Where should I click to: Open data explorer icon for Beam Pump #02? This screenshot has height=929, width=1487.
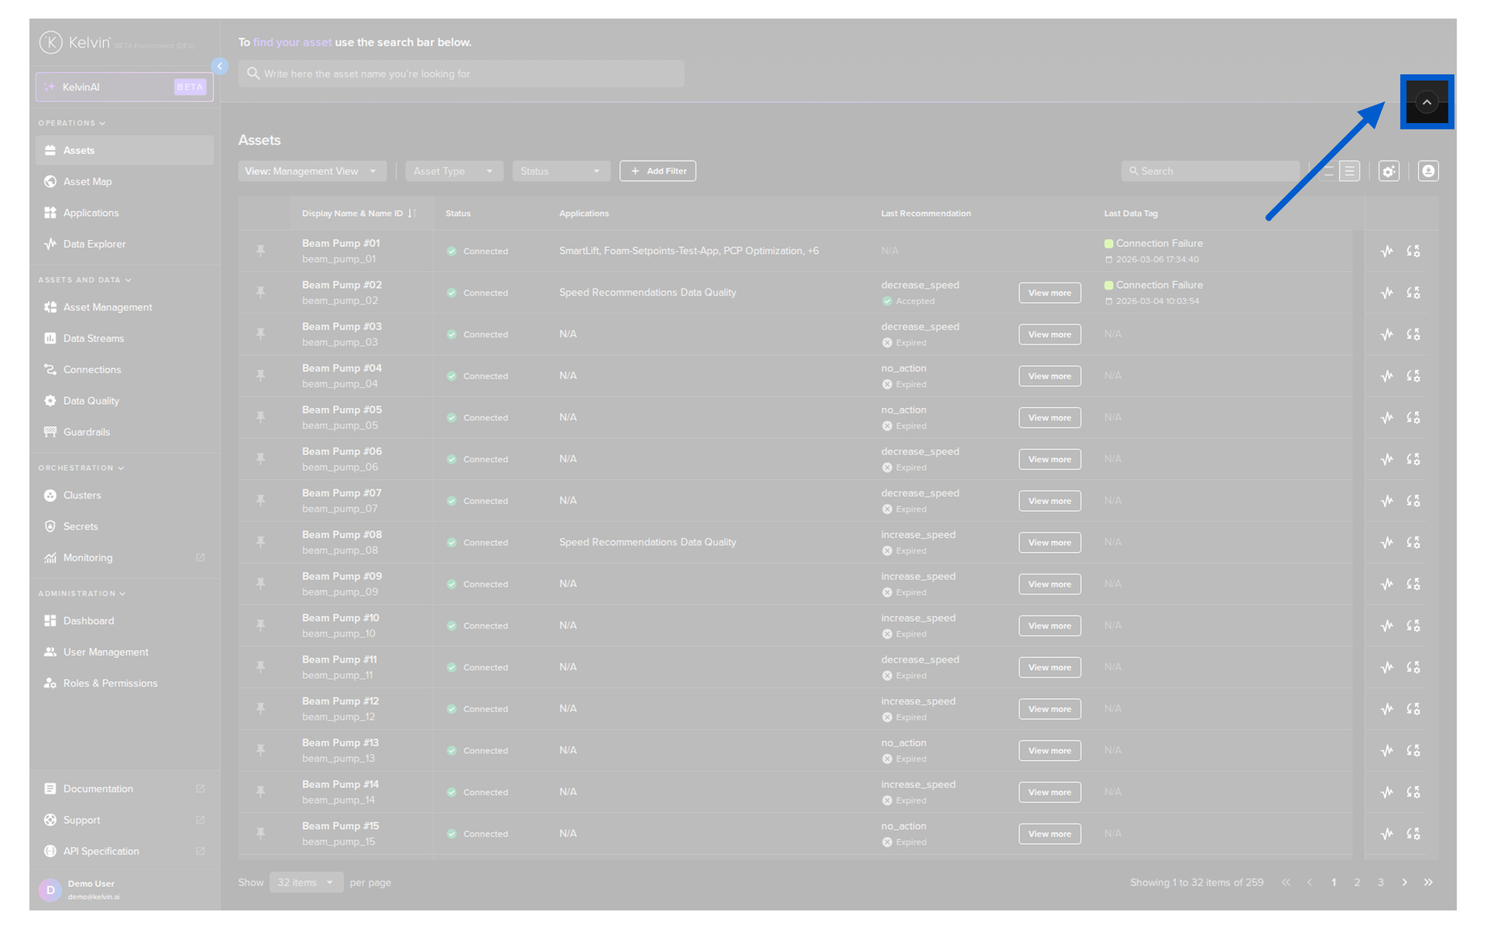coord(1387,293)
